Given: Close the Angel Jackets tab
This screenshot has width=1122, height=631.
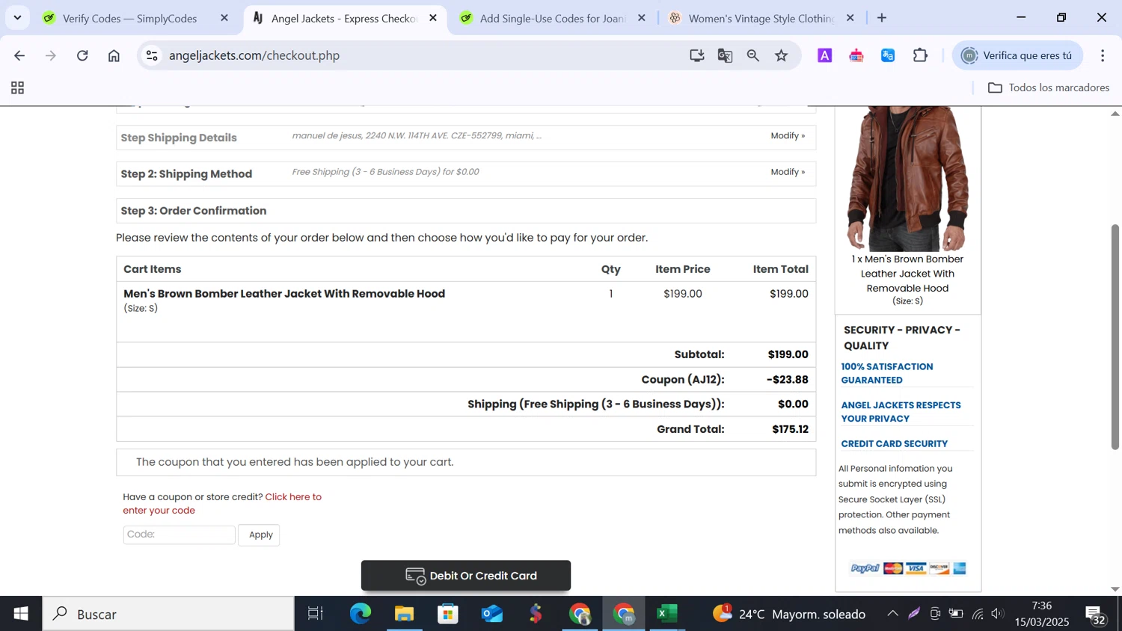Looking at the screenshot, I should (433, 18).
